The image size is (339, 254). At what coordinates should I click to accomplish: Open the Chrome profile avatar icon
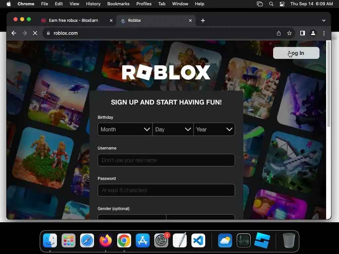point(313,33)
